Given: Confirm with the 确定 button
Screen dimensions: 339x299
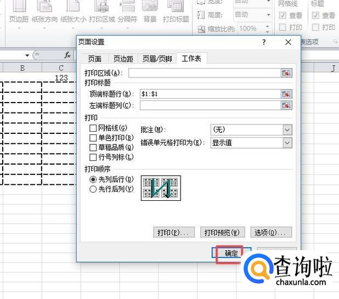Looking at the screenshot, I should pos(231,253).
